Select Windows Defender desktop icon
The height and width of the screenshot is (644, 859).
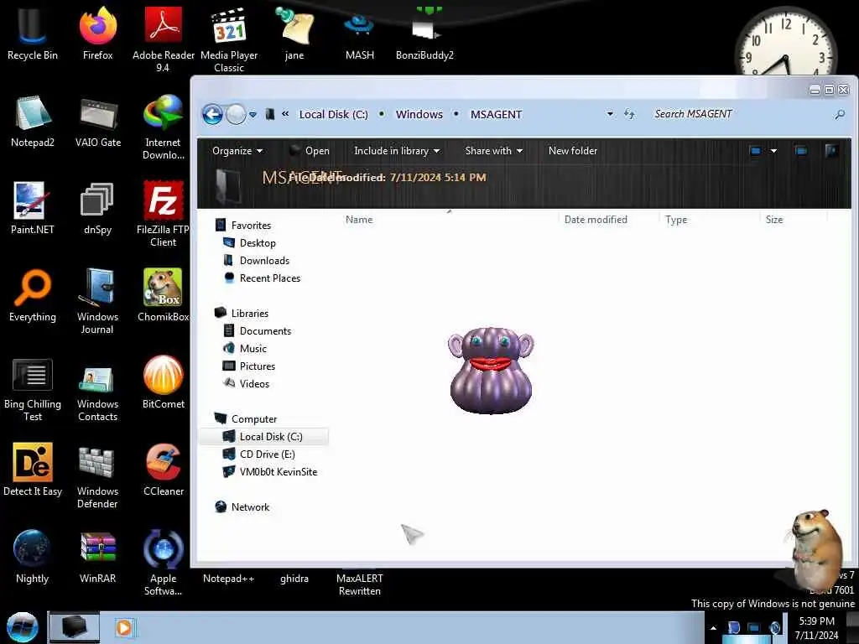[x=97, y=475]
